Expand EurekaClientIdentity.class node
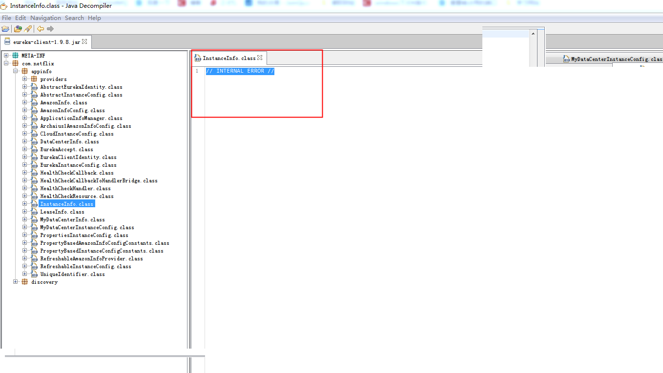663x373 pixels. tap(25, 157)
